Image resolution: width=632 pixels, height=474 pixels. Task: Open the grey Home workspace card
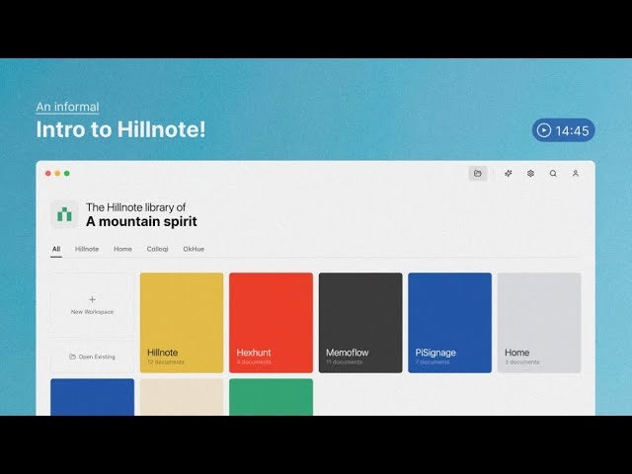point(539,323)
